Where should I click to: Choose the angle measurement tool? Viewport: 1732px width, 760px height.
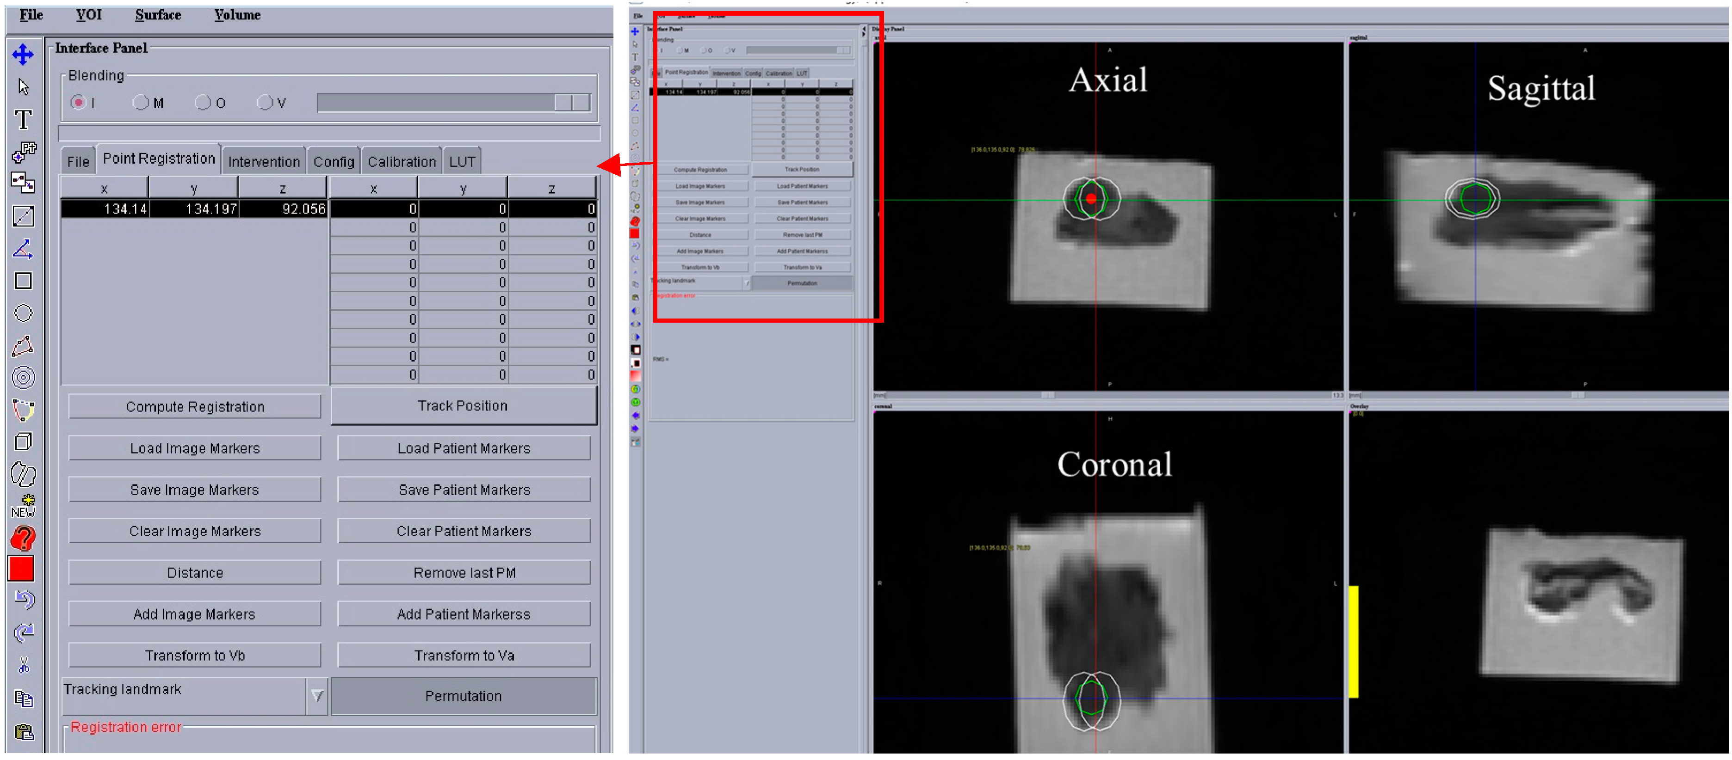[23, 249]
